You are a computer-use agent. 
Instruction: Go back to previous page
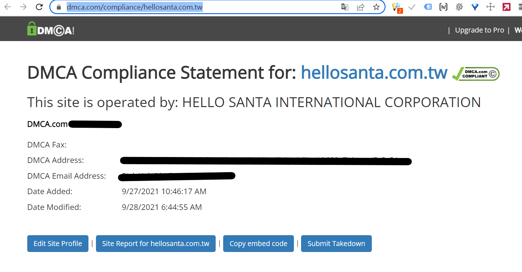(x=8, y=7)
